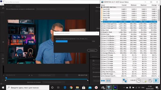This screenshot has height=90, width=161.
Task: Open the Mail app from the taskbar
Action: [90, 87]
